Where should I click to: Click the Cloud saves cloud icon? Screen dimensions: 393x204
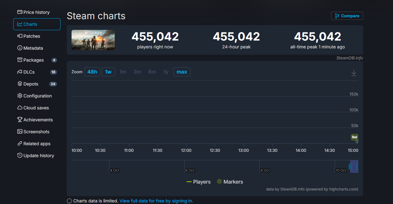coord(20,108)
